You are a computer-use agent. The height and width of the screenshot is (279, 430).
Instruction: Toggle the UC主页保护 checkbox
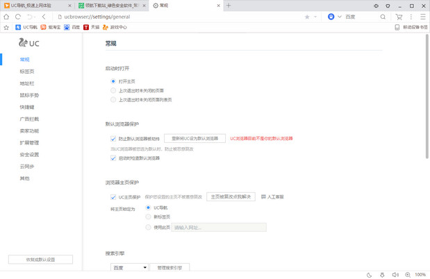pos(113,197)
